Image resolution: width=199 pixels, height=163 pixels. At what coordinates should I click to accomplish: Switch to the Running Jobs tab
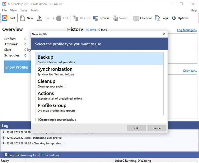pos(27,155)
